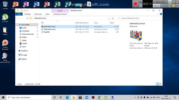Switch to the Nézet ribbon tab

(47, 14)
